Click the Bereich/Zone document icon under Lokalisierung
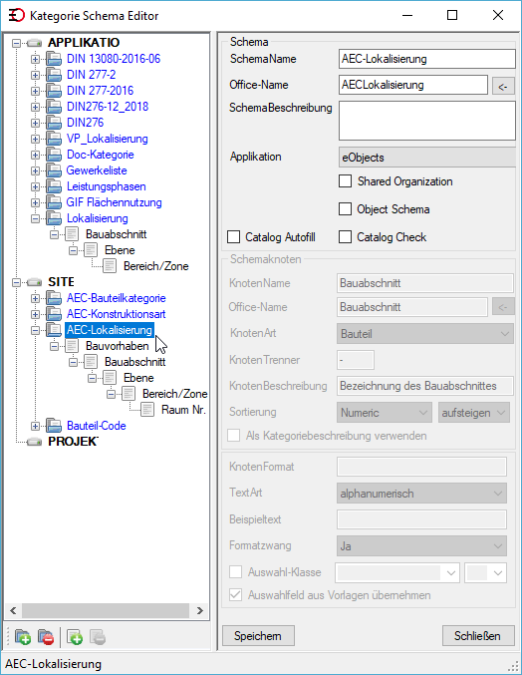The width and height of the screenshot is (522, 675). point(110,266)
